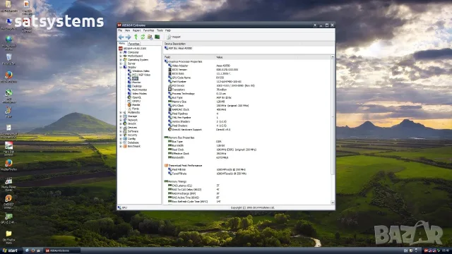The image size is (452, 254).
Task: Click the AIDA64 Extreme taskbar button
Action: [62, 251]
